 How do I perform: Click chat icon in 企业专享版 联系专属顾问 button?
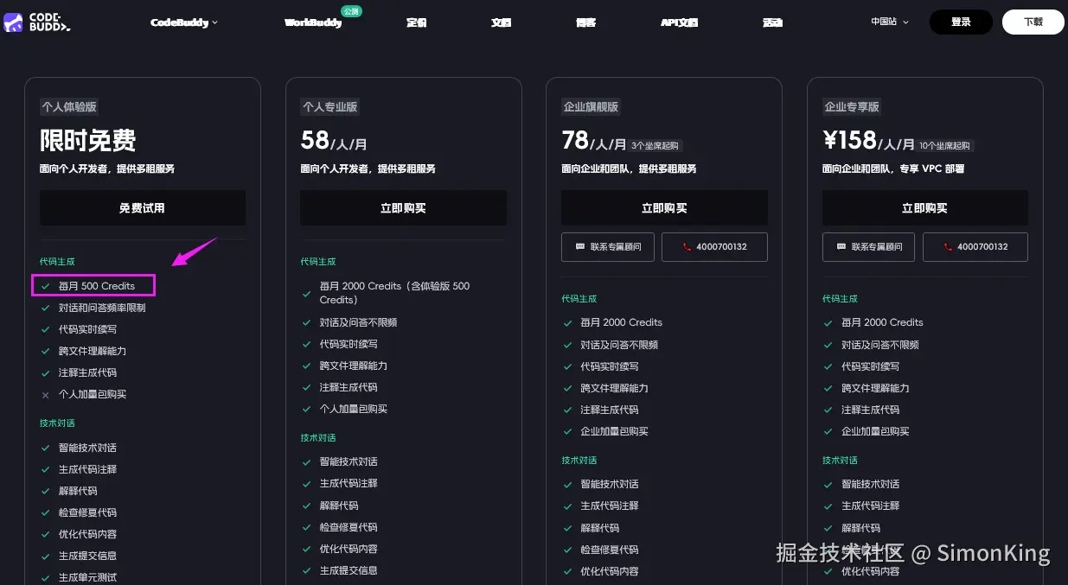pyautogui.click(x=841, y=247)
